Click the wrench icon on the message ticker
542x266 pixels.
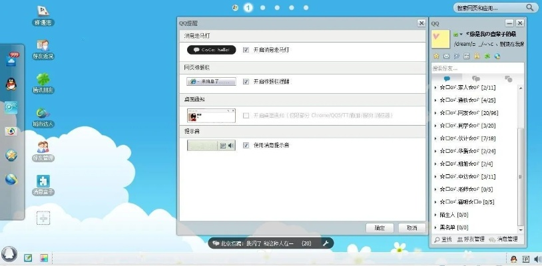pos(326,243)
